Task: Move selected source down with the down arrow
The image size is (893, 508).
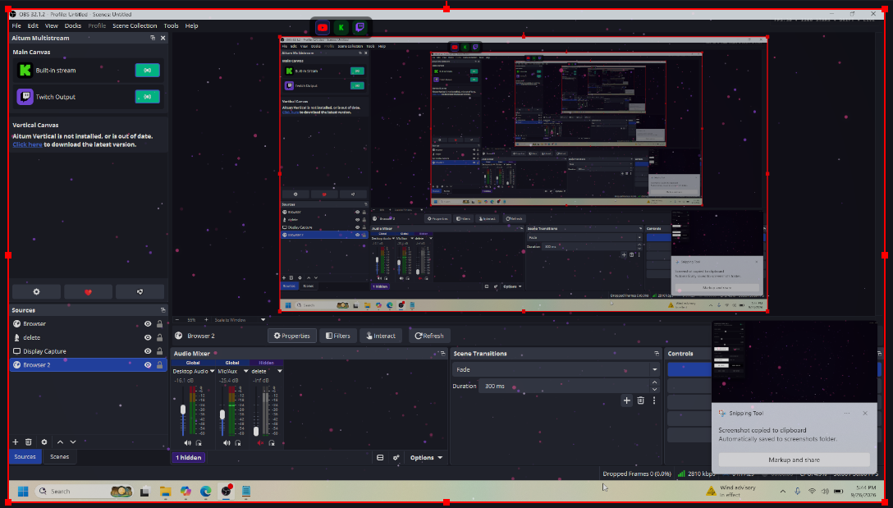Action: (73, 442)
